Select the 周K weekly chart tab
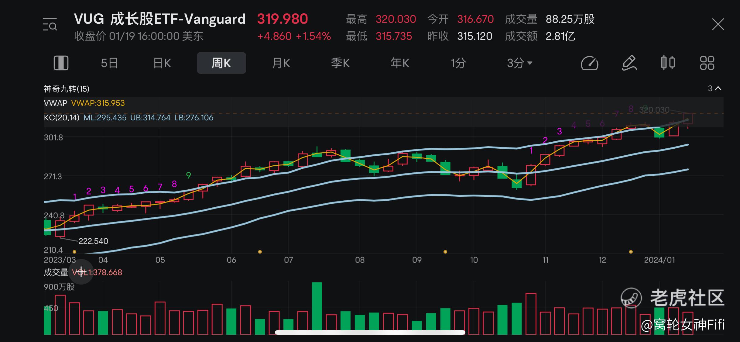 point(221,63)
